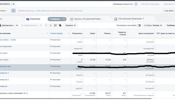Click the filter search field 'Добавьте фильтры'
The height and width of the screenshot is (106, 175).
(x=50, y=11)
